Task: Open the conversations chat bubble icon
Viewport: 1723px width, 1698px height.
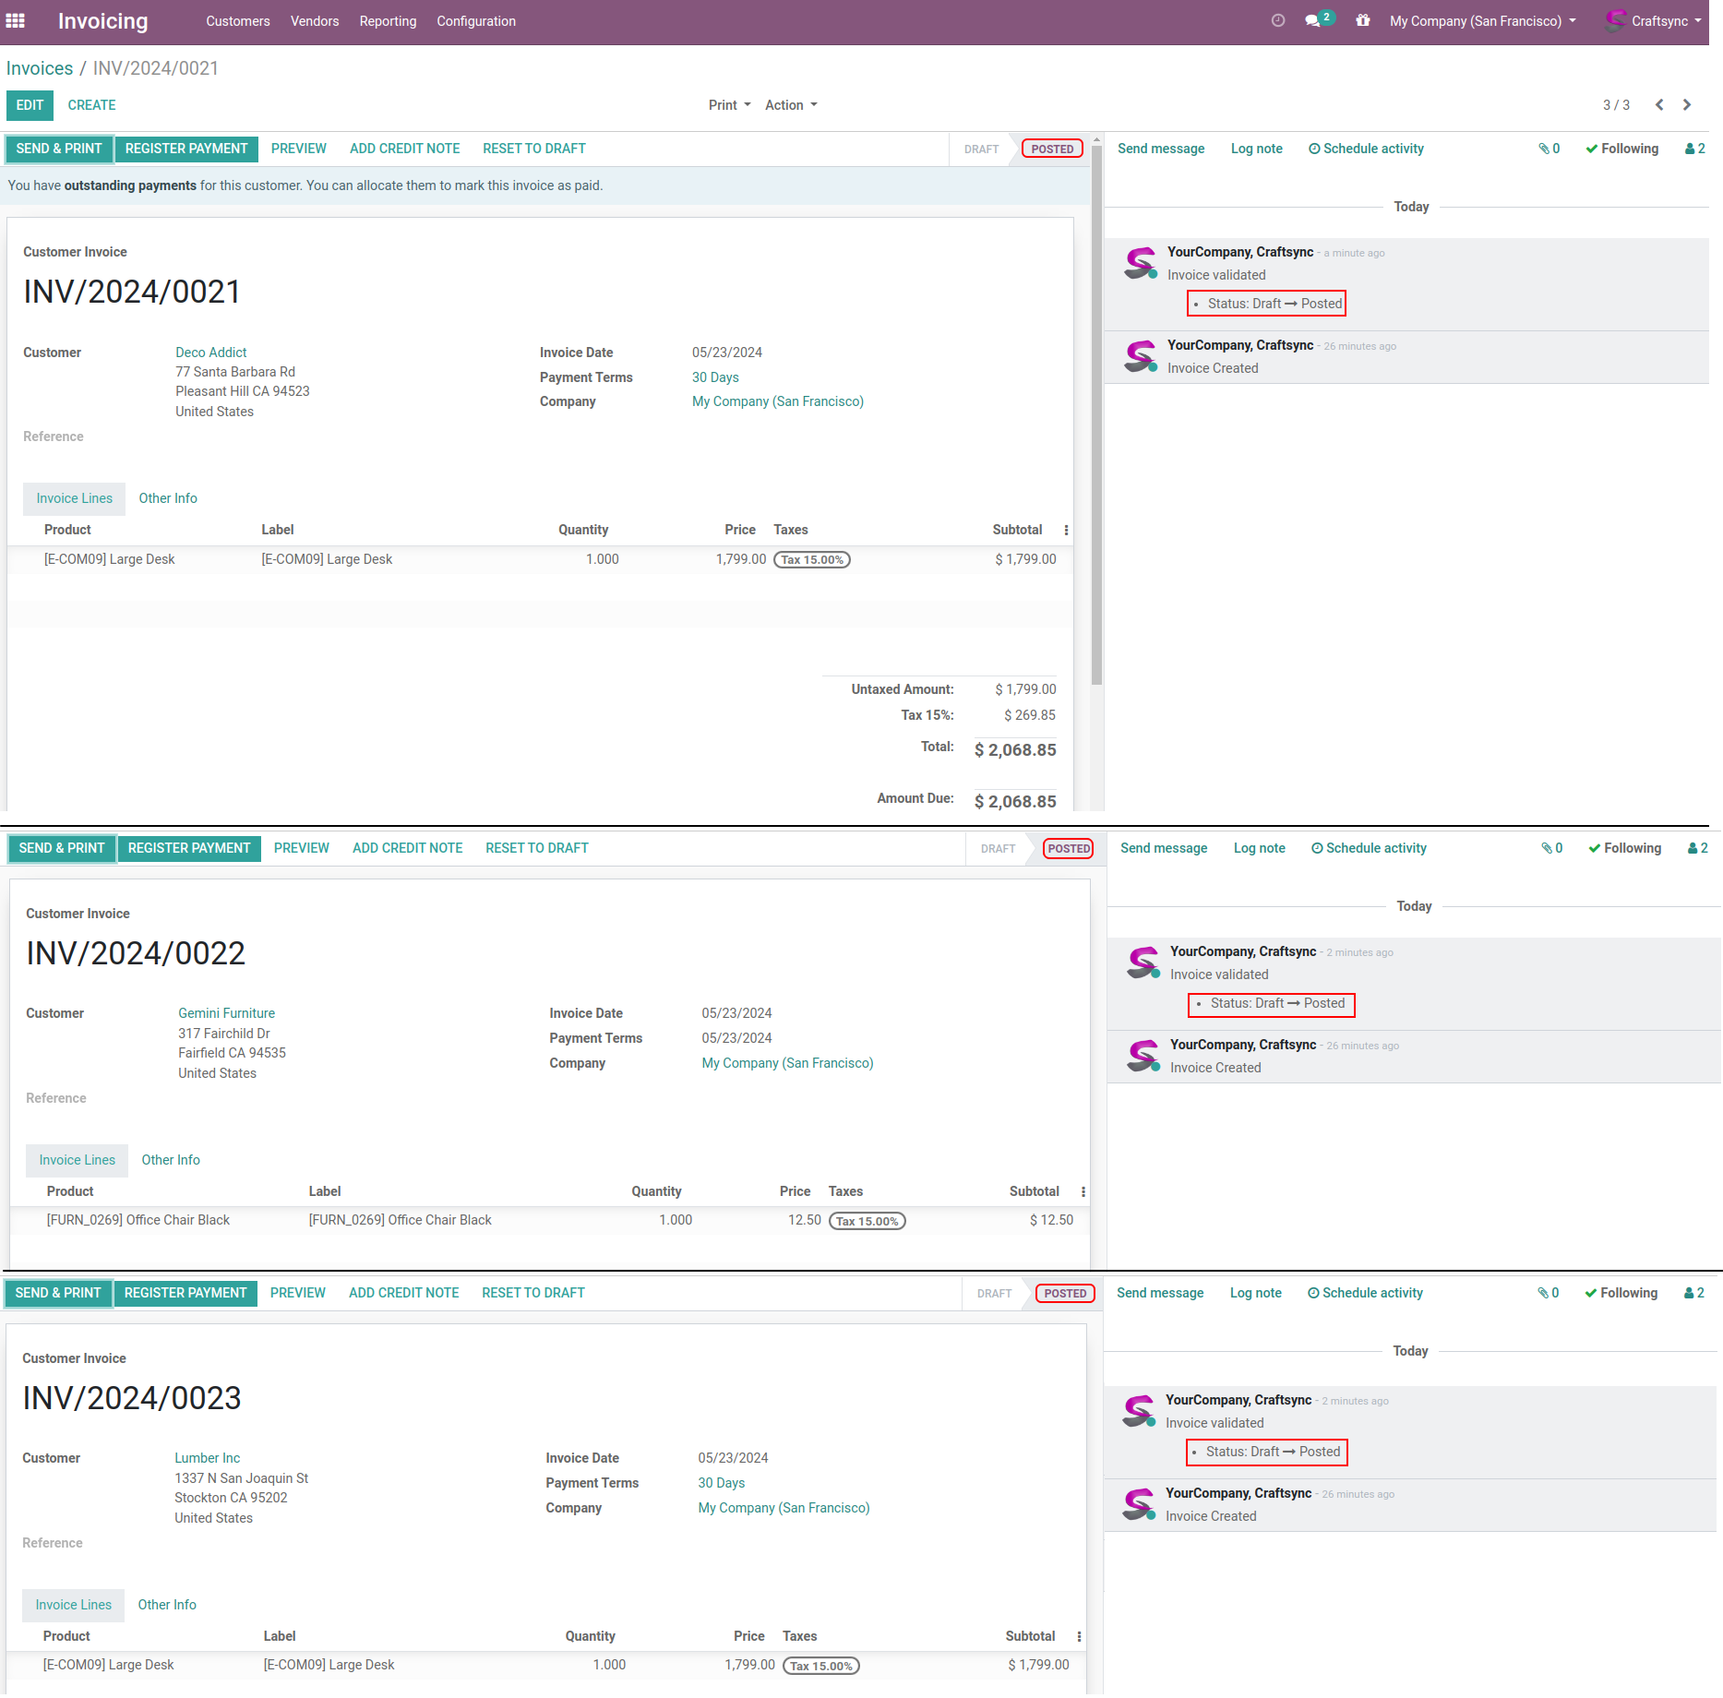Action: (1312, 20)
